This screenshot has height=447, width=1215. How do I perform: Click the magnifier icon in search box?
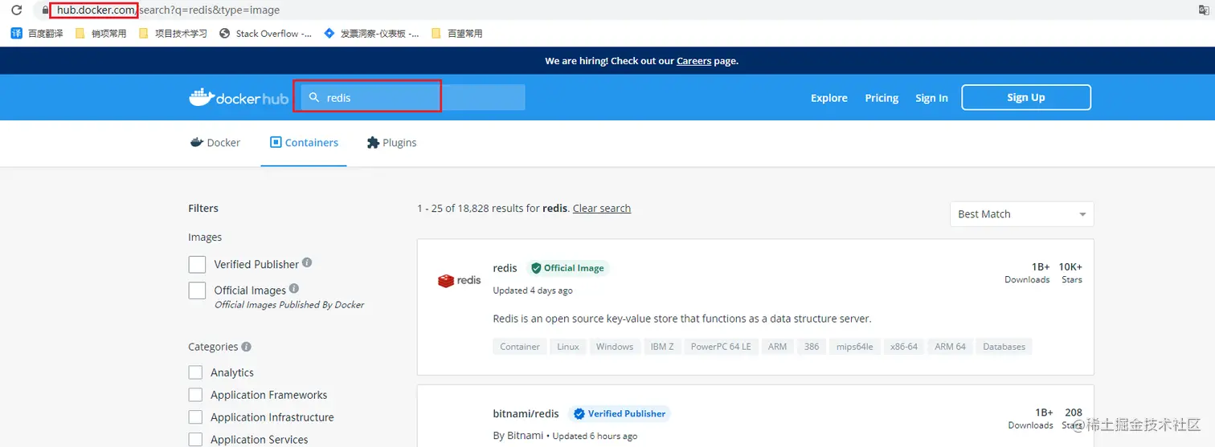coord(314,98)
